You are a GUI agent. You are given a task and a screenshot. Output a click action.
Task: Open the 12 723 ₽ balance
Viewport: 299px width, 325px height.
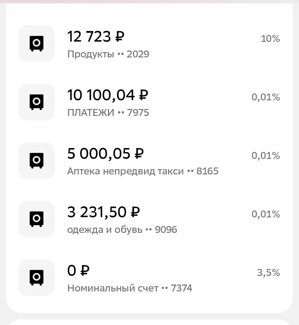[x=96, y=37]
